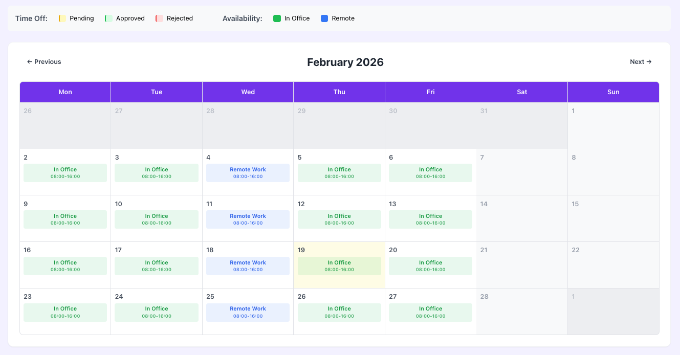Select Sunday February 22 cell
The width and height of the screenshot is (680, 355).
point(613,265)
